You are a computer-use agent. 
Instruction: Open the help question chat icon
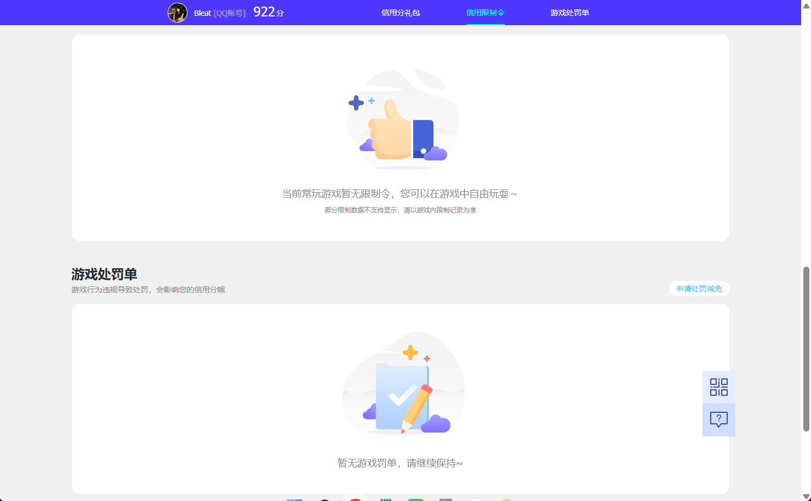pos(718,420)
